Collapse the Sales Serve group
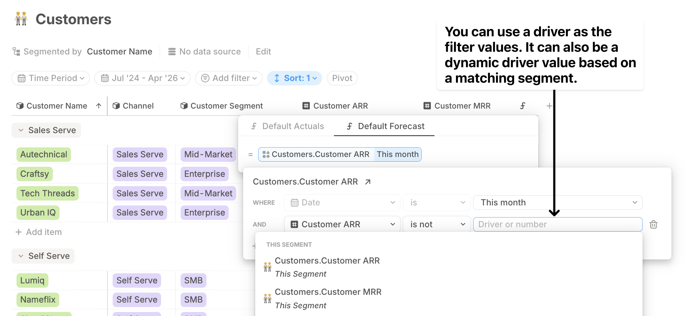688x316 pixels. coord(21,130)
